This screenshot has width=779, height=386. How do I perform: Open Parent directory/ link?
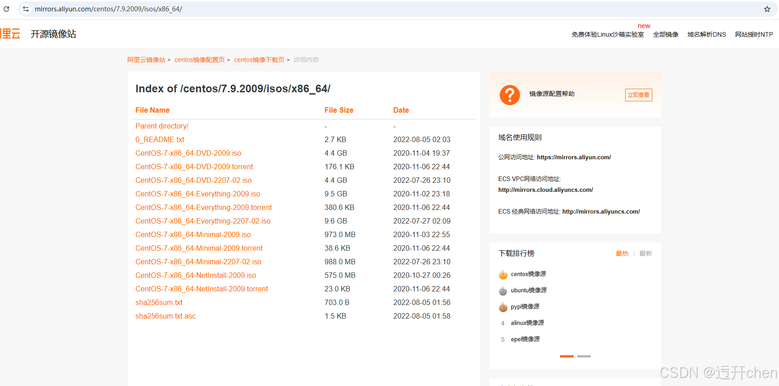[x=162, y=126]
